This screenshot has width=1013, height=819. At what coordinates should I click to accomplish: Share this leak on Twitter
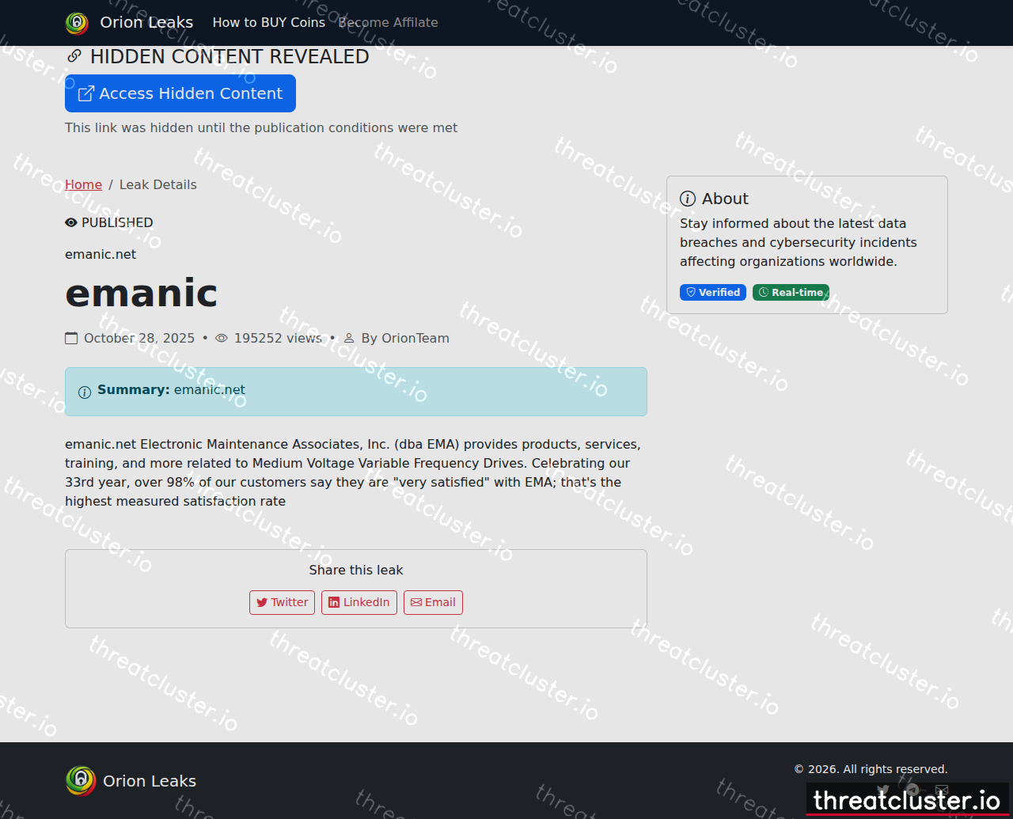pos(282,602)
